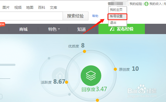The width and height of the screenshot is (166, 102).
Task: Click the orange dot beside 原创度
Action: tap(115, 69)
